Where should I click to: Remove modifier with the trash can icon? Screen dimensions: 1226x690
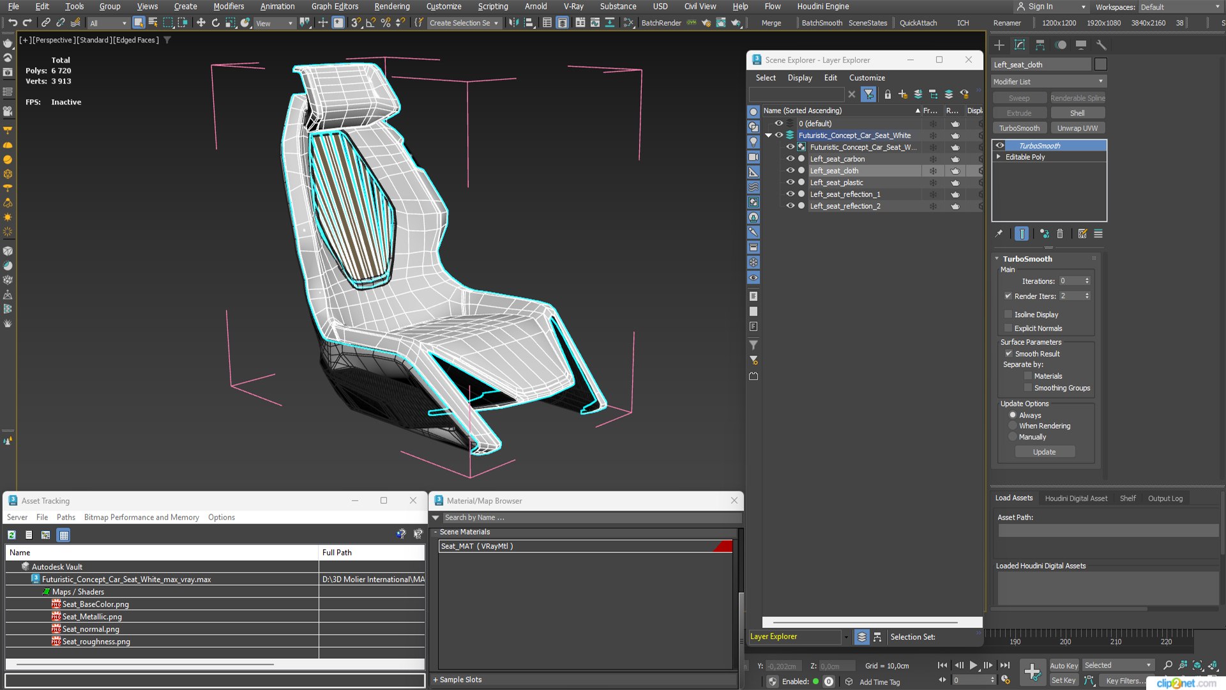[x=1060, y=234]
